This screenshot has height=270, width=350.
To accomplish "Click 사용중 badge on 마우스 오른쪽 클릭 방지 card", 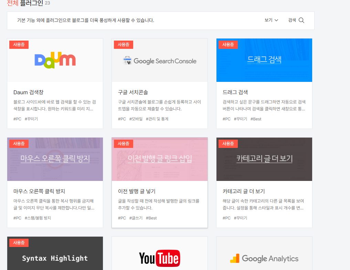I will pos(19,144).
